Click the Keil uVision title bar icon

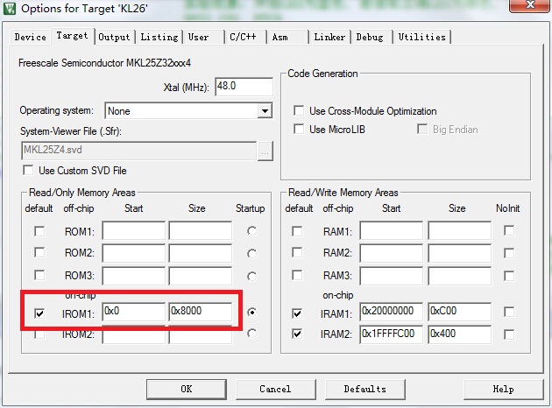pyautogui.click(x=9, y=9)
